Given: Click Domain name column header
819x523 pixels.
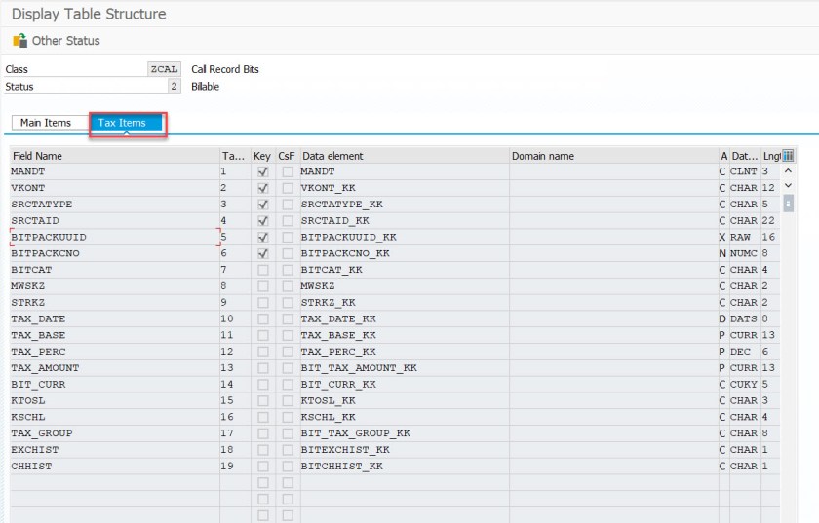Looking at the screenshot, I should pos(613,156).
